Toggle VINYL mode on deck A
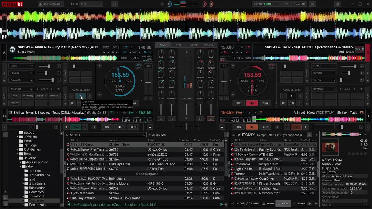Viewport: 372px width, 209px height. tap(138, 65)
